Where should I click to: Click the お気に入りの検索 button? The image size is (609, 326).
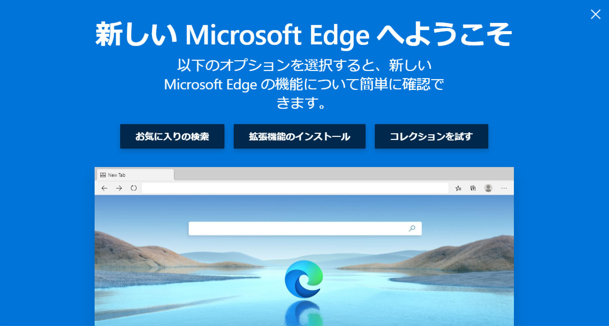[x=172, y=136]
